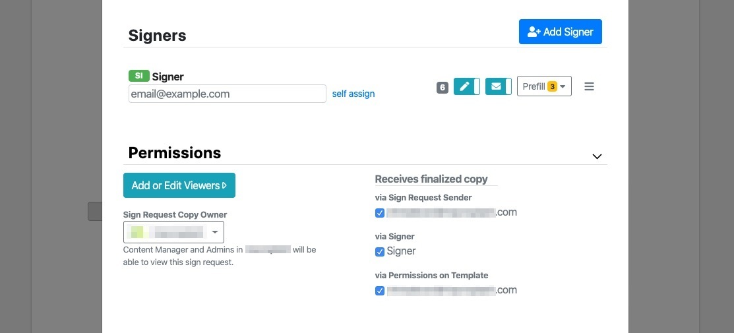Screen dimensions: 734x333
Task: Open the Prefill dropdown
Action: coord(543,86)
